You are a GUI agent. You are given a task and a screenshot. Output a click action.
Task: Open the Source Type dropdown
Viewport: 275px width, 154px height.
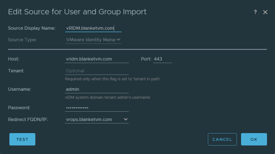[x=93, y=40]
